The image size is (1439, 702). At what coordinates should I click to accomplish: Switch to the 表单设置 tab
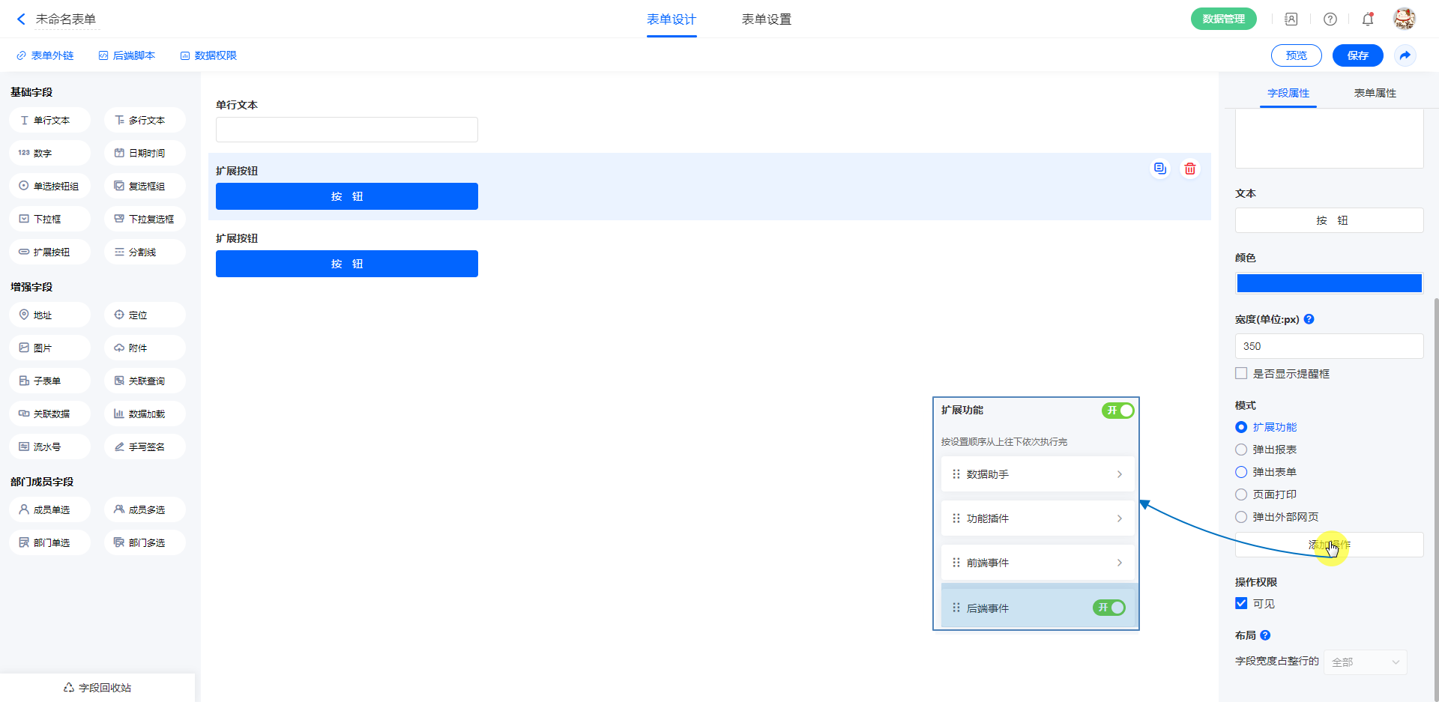point(766,19)
